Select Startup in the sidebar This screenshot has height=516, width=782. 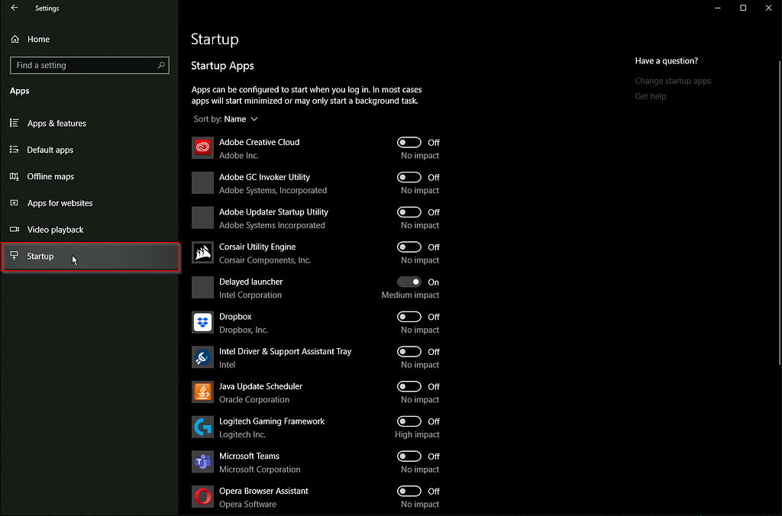click(x=90, y=256)
